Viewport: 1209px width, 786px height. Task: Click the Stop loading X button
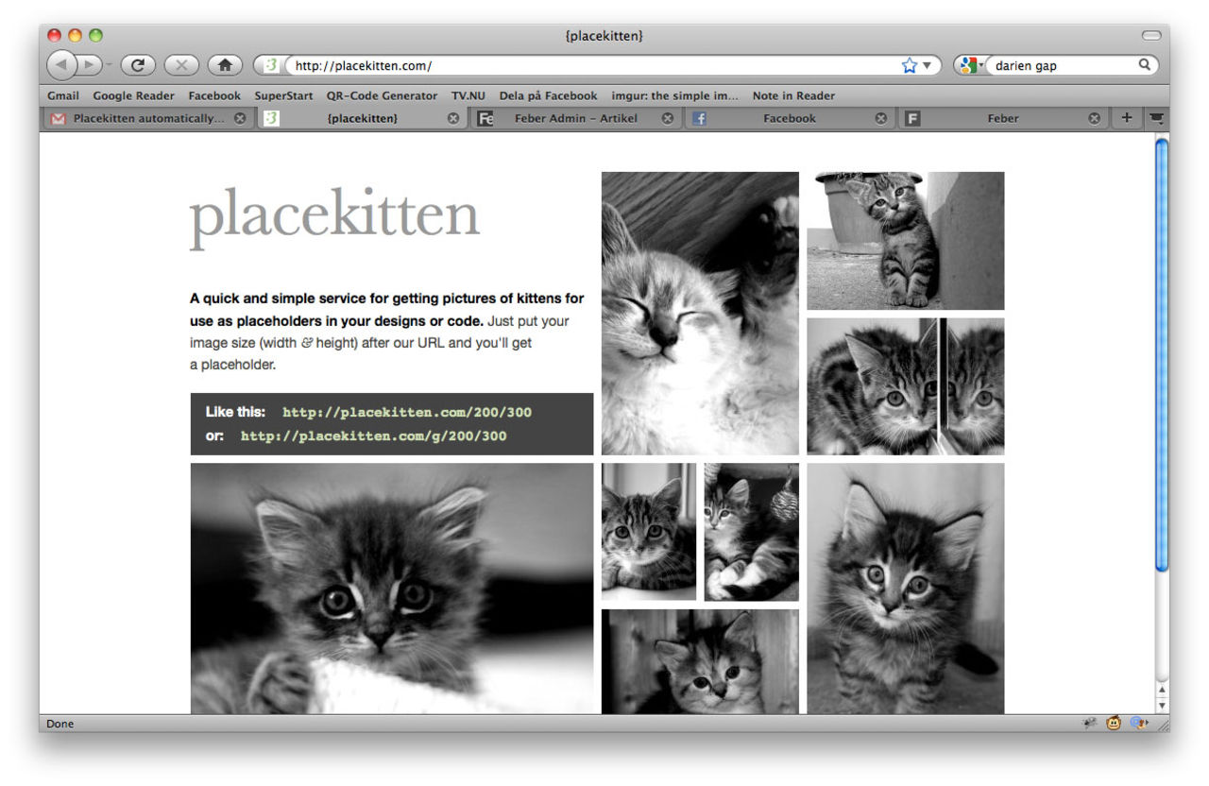tap(180, 65)
